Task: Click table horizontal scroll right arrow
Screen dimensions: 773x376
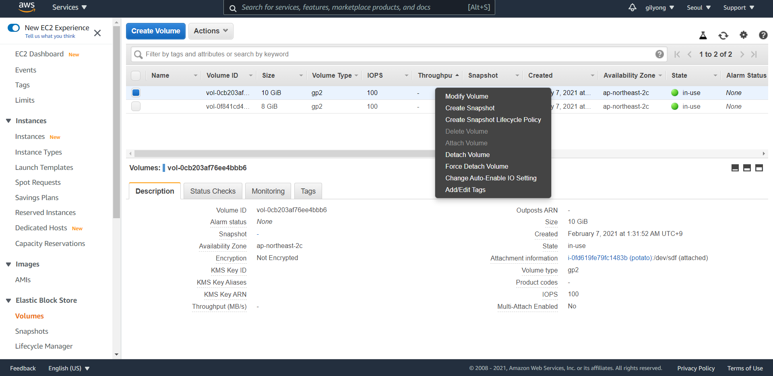Action: pos(764,154)
